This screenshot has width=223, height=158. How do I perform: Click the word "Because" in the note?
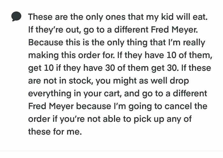coord(43,42)
